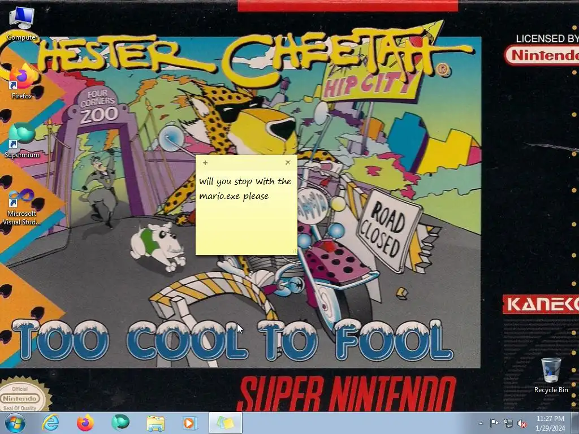Click the Sticky Notes taskbar button
The height and width of the screenshot is (434, 579).
226,423
